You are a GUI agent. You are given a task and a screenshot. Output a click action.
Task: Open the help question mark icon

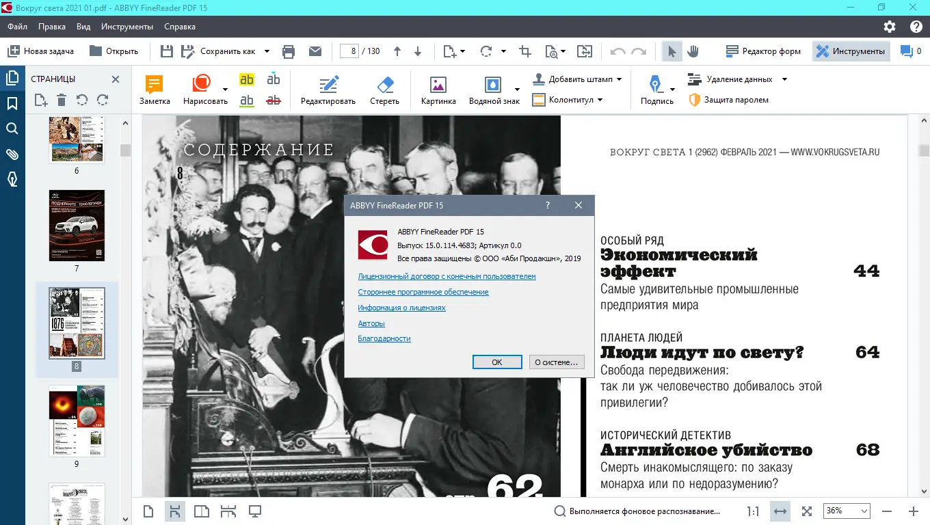[916, 27]
